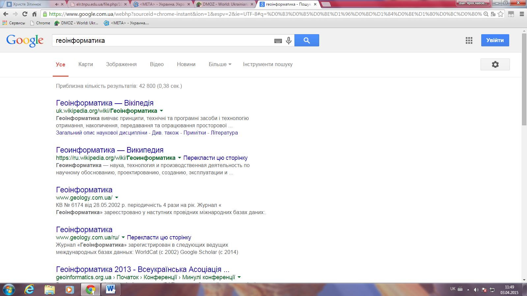Open volume control in system tray
The image size is (527, 296).
click(x=476, y=290)
